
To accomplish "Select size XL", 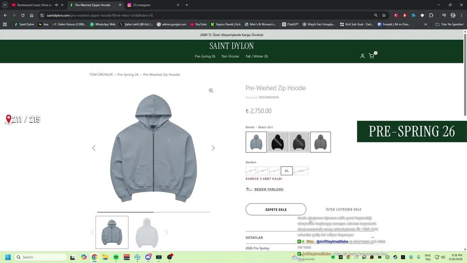I will tap(287, 171).
